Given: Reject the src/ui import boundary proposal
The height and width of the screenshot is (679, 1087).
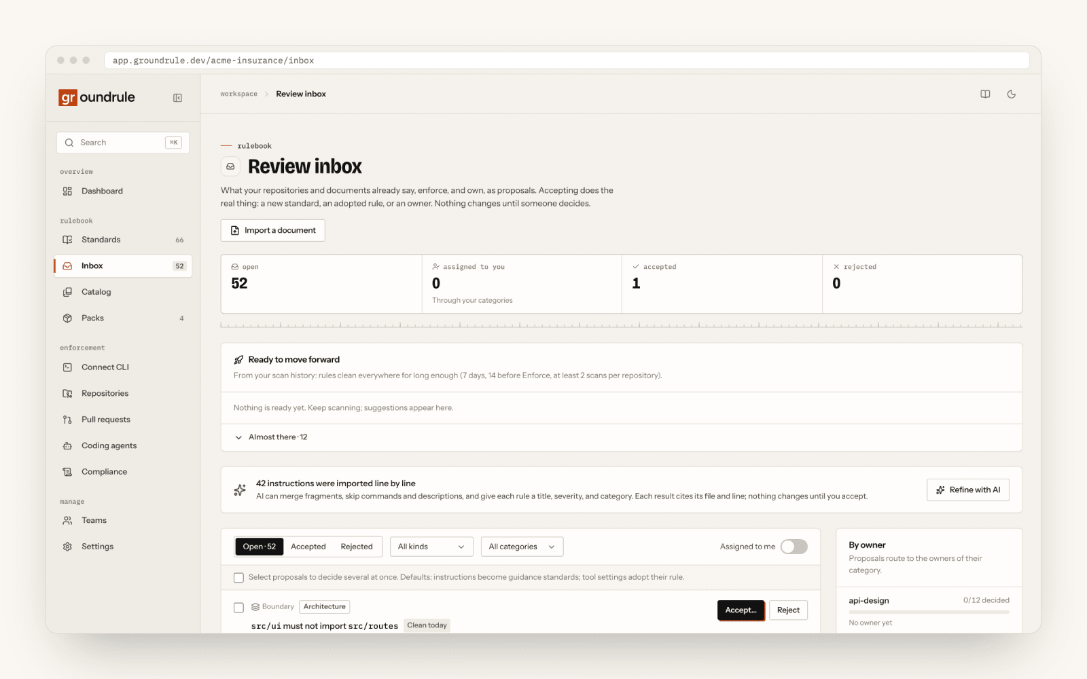Looking at the screenshot, I should tap(788, 610).
